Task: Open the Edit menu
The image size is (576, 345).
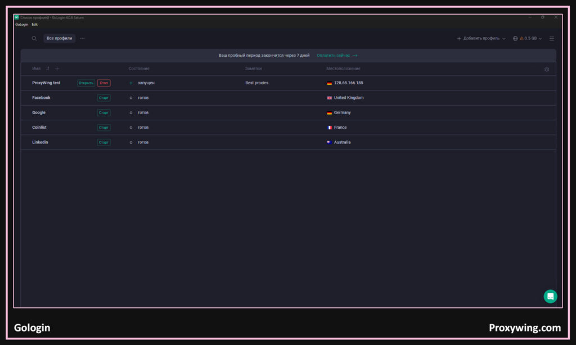Action: pos(35,25)
